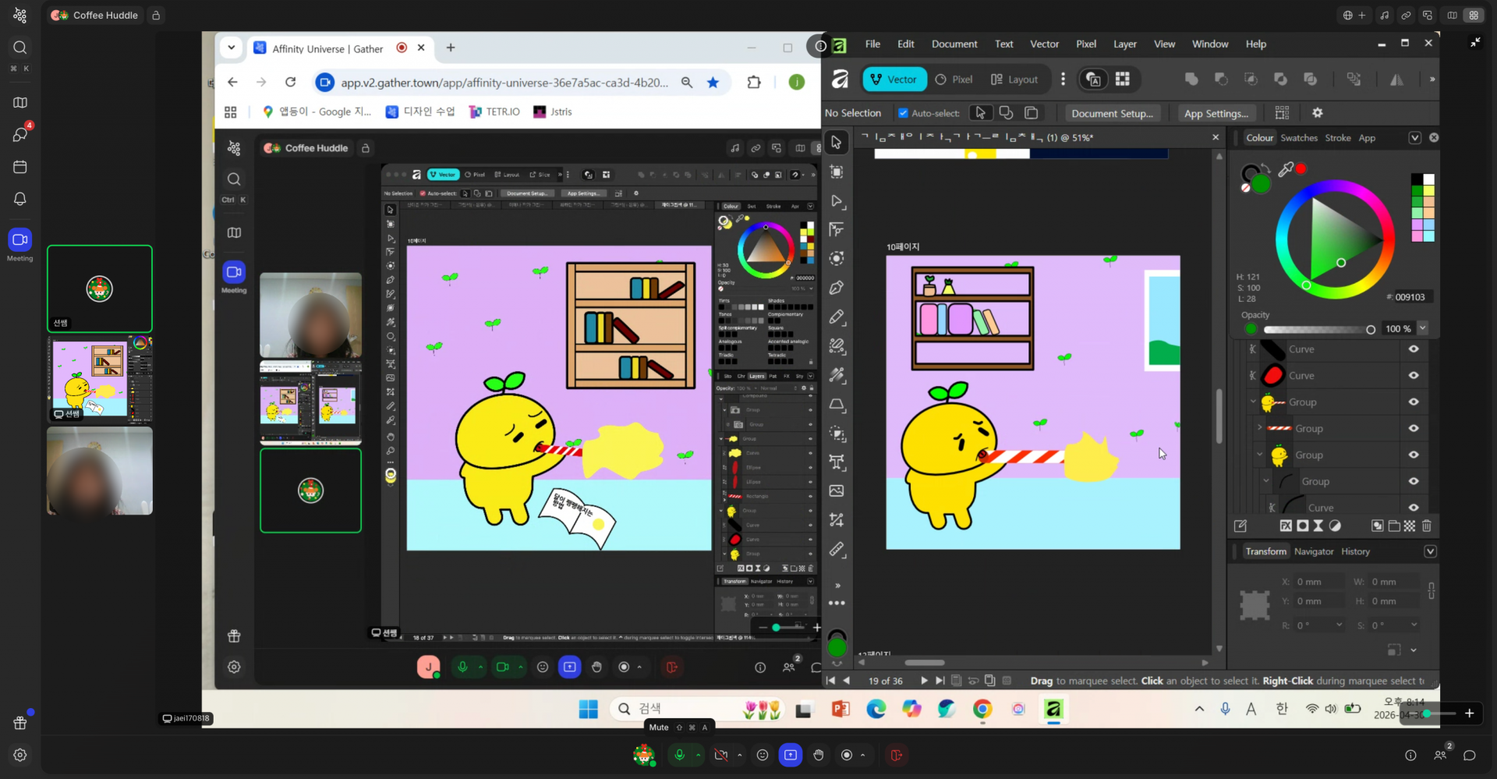This screenshot has height=779, width=1497.
Task: Toggle the Auto-select checkbox
Action: [903, 113]
